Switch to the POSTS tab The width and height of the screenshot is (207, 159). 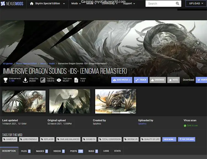click(76, 151)
